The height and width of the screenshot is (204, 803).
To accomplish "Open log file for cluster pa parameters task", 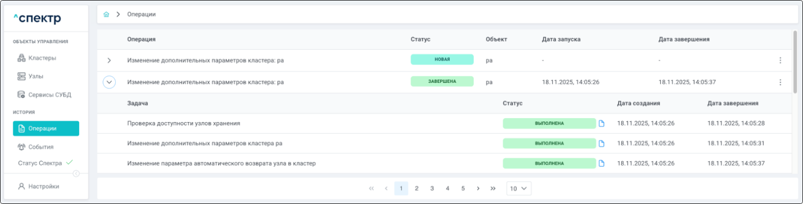I will coord(601,143).
